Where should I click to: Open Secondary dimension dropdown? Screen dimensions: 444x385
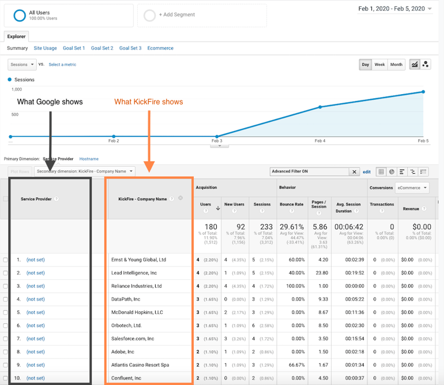click(85, 171)
